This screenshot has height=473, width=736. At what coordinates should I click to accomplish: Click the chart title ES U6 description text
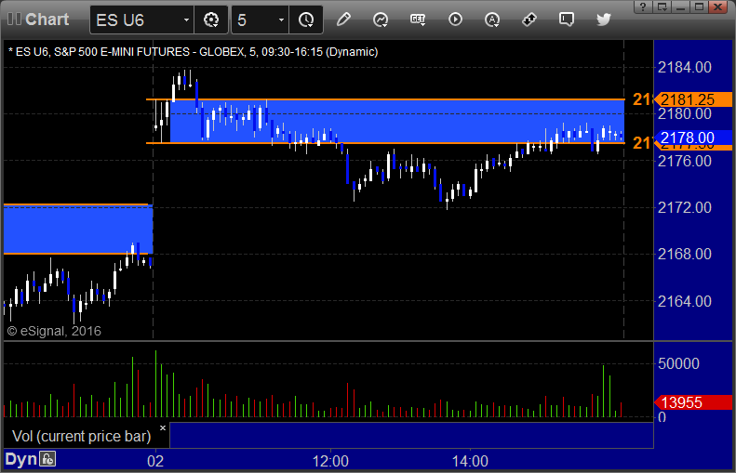(x=193, y=51)
